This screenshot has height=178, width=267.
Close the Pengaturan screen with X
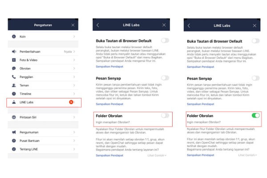73,25
